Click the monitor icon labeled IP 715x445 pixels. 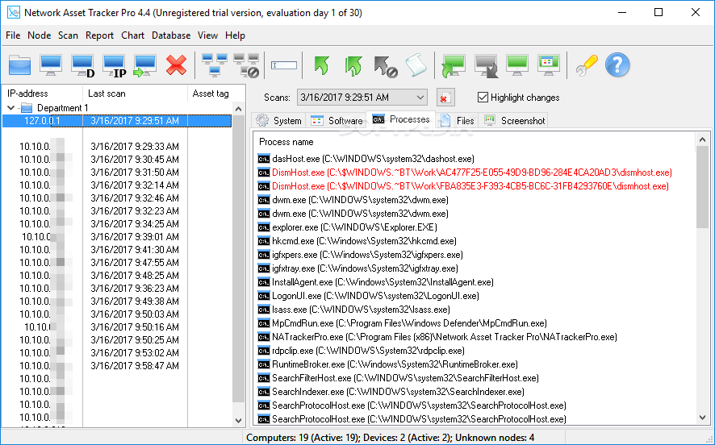(114, 65)
